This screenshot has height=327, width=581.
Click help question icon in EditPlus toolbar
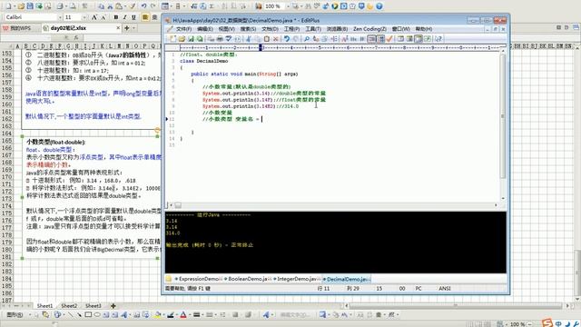438,38
